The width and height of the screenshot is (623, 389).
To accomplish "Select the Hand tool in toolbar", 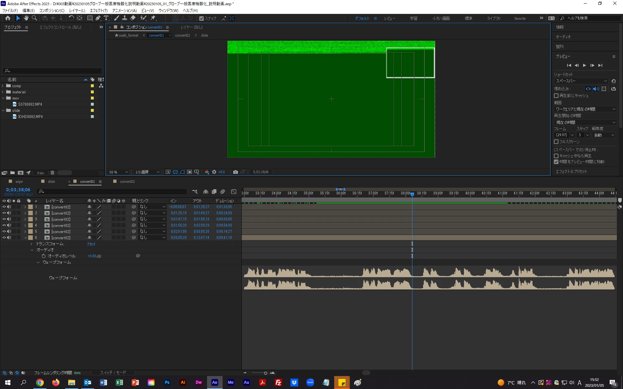I will (26, 18).
